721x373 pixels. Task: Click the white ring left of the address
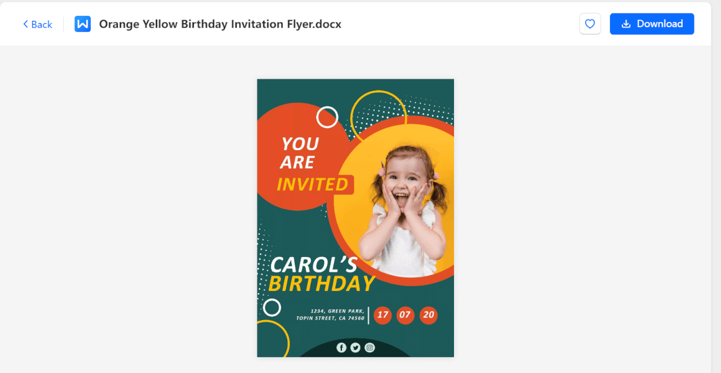272,308
